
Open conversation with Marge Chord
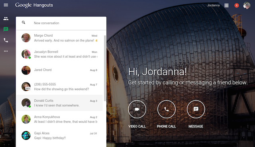click(x=59, y=38)
